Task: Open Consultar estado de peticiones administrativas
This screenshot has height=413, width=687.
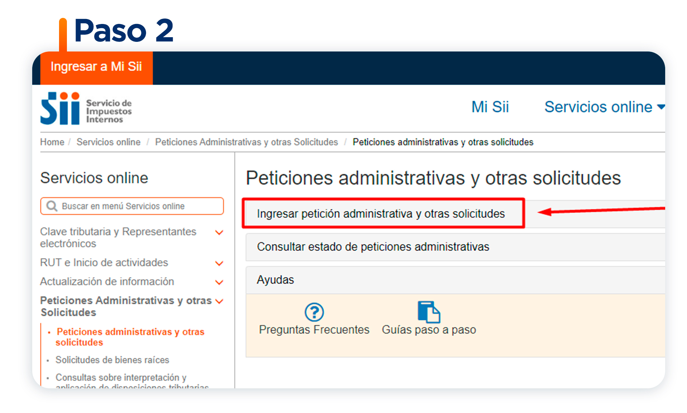Action: pyautogui.click(x=373, y=247)
